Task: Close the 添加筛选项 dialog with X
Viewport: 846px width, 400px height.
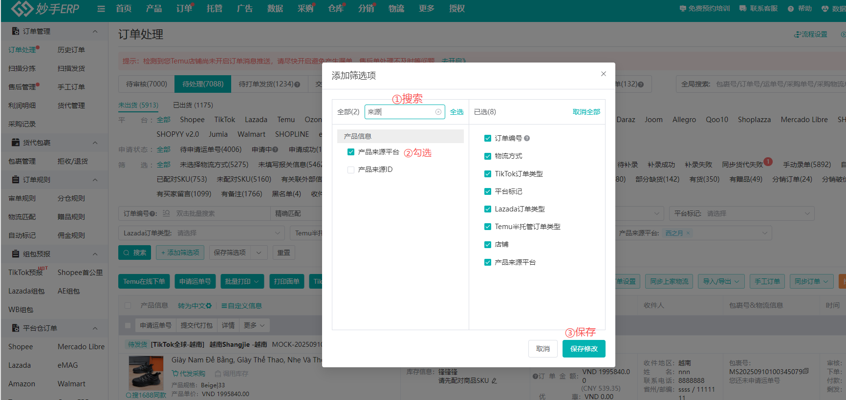Action: pos(604,74)
